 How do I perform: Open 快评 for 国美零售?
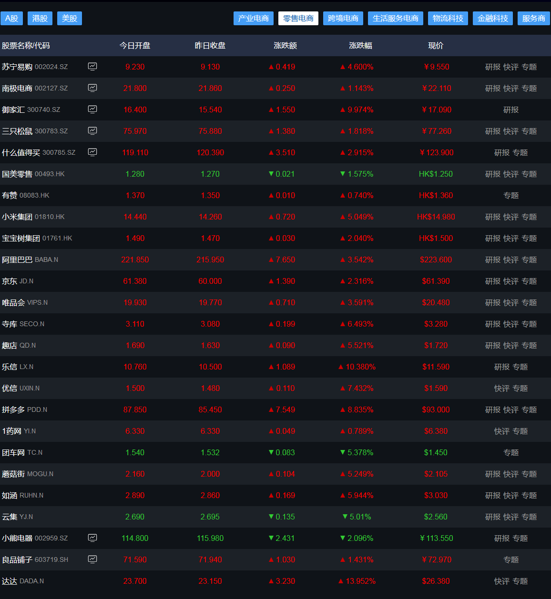511,174
